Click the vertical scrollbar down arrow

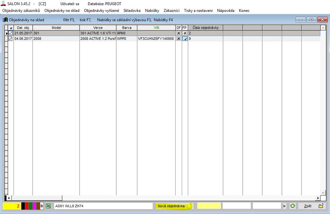323,192
